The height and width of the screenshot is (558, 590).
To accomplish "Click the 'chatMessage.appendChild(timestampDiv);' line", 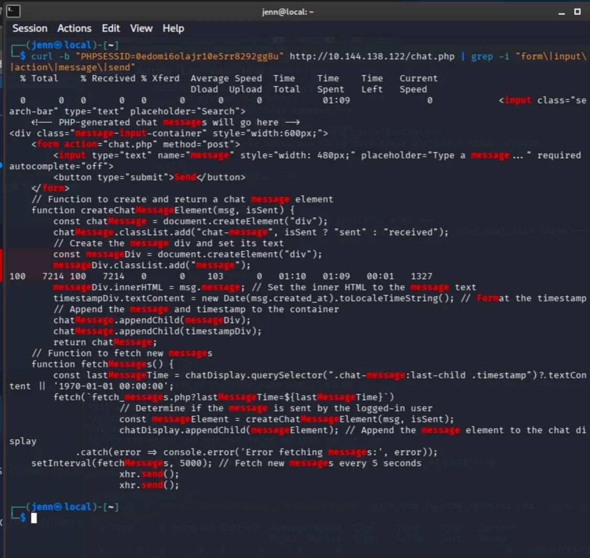I will [x=157, y=331].
